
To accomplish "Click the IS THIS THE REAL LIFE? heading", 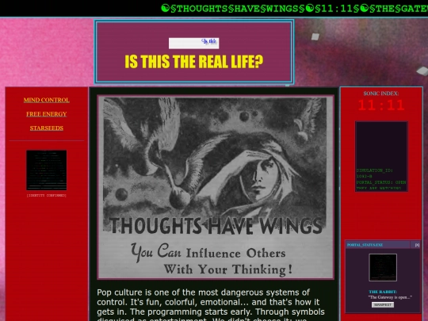I will pos(194,62).
